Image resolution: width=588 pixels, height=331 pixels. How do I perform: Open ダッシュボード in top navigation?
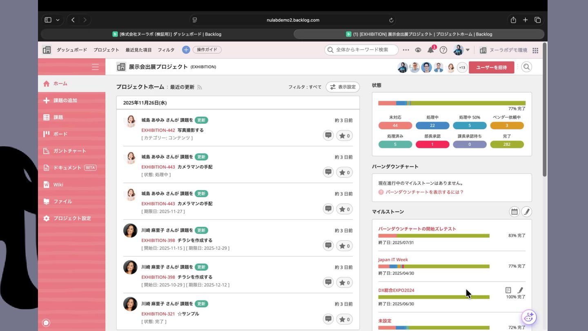pyautogui.click(x=72, y=50)
